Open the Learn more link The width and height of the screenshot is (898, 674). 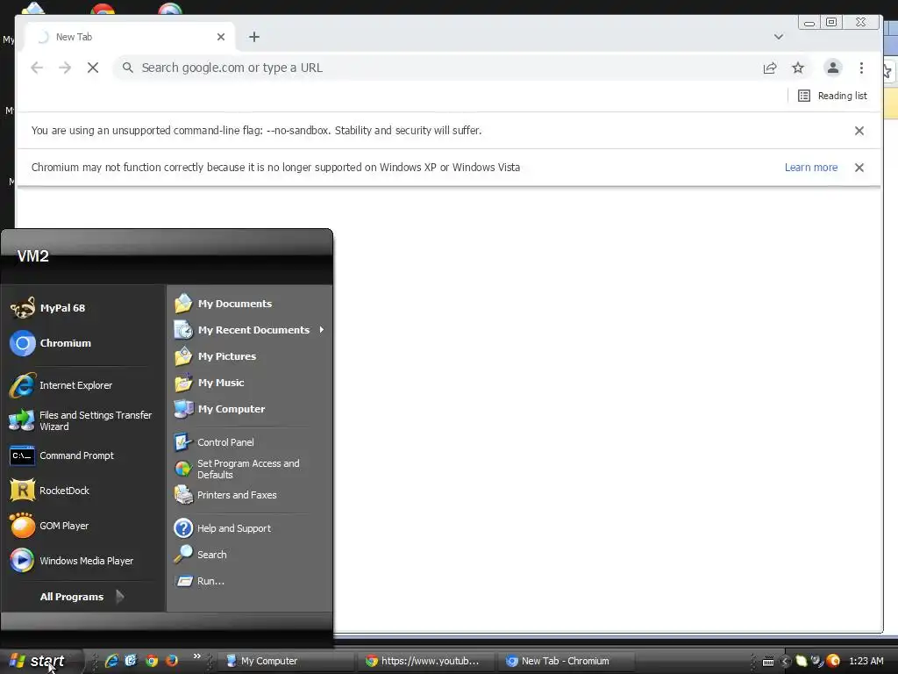pos(811,168)
